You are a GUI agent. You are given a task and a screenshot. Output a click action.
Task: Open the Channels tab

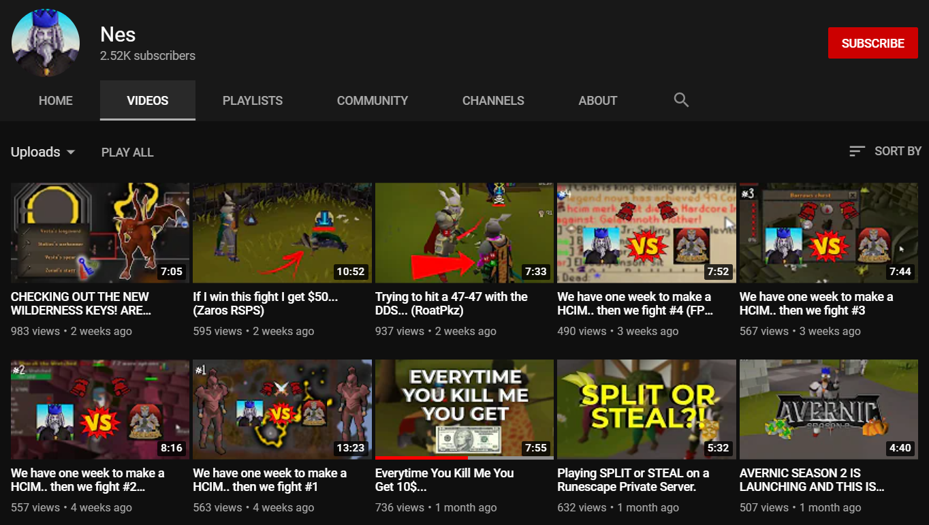pos(493,101)
